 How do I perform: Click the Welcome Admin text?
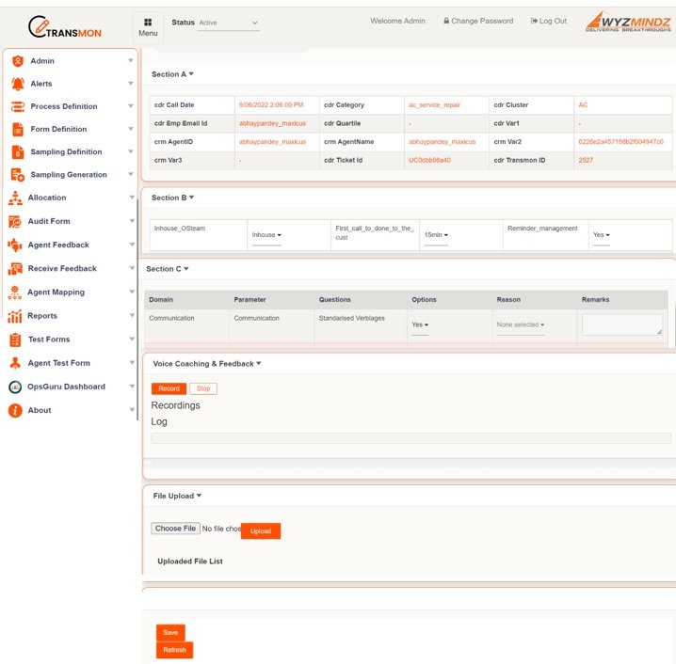pos(397,21)
